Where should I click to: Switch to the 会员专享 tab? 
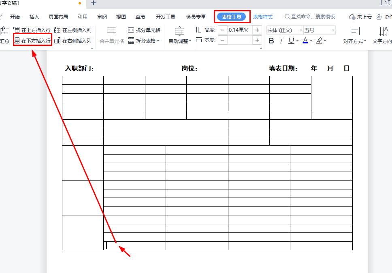[196, 17]
